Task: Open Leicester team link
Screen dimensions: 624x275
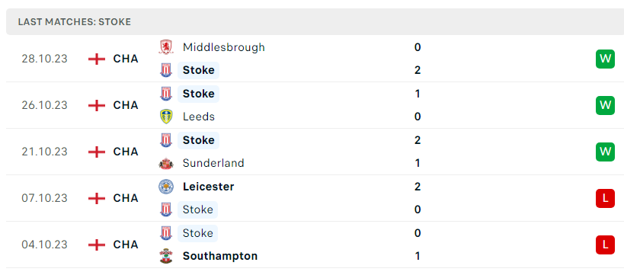Action: [x=209, y=187]
